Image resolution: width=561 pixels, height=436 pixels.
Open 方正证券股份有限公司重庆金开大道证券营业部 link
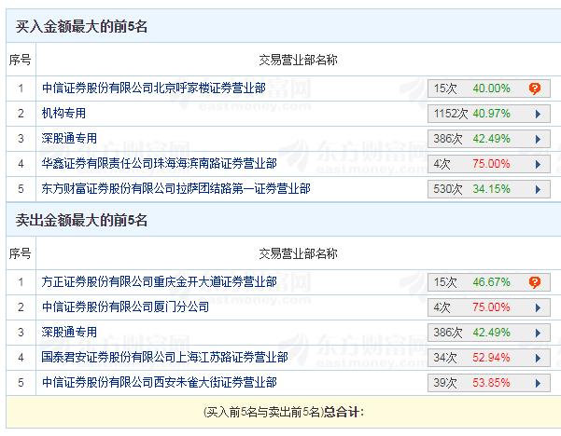160,281
